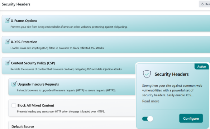This screenshot has height=129, width=210.
Task: Click the data injection attacks description text
Action: (x=66, y=69)
